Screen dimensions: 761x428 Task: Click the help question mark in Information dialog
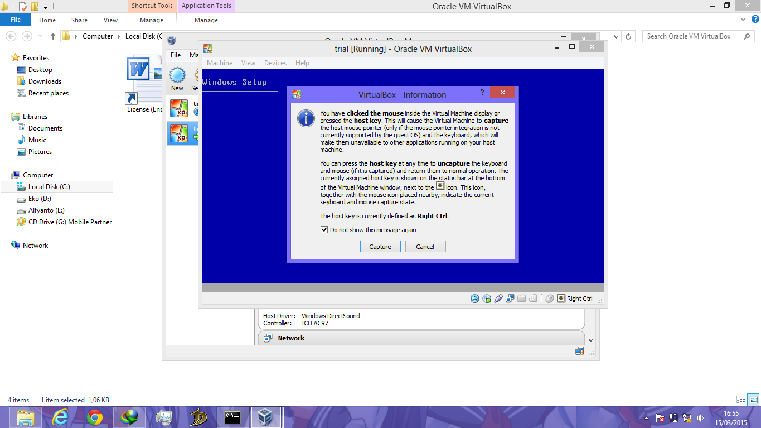[482, 93]
